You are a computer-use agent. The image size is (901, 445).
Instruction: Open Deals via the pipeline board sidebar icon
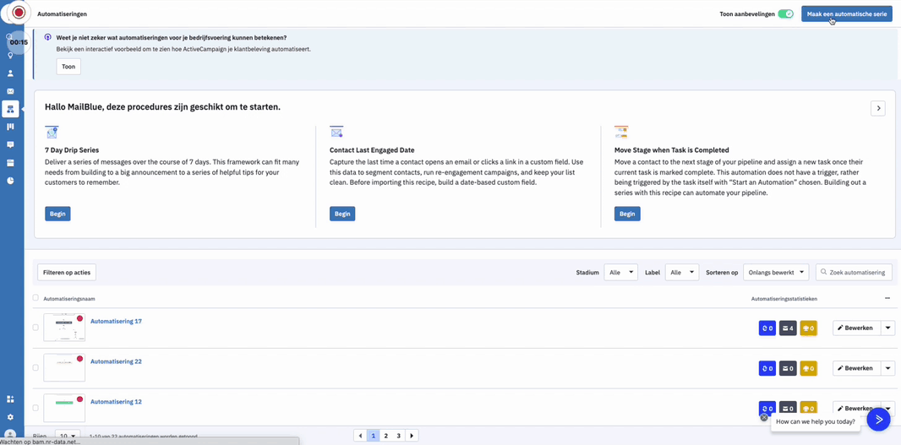click(10, 127)
